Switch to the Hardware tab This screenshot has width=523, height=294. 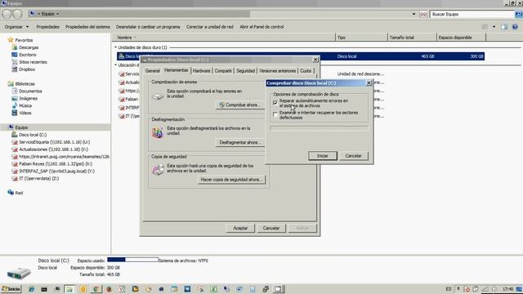pyautogui.click(x=202, y=71)
